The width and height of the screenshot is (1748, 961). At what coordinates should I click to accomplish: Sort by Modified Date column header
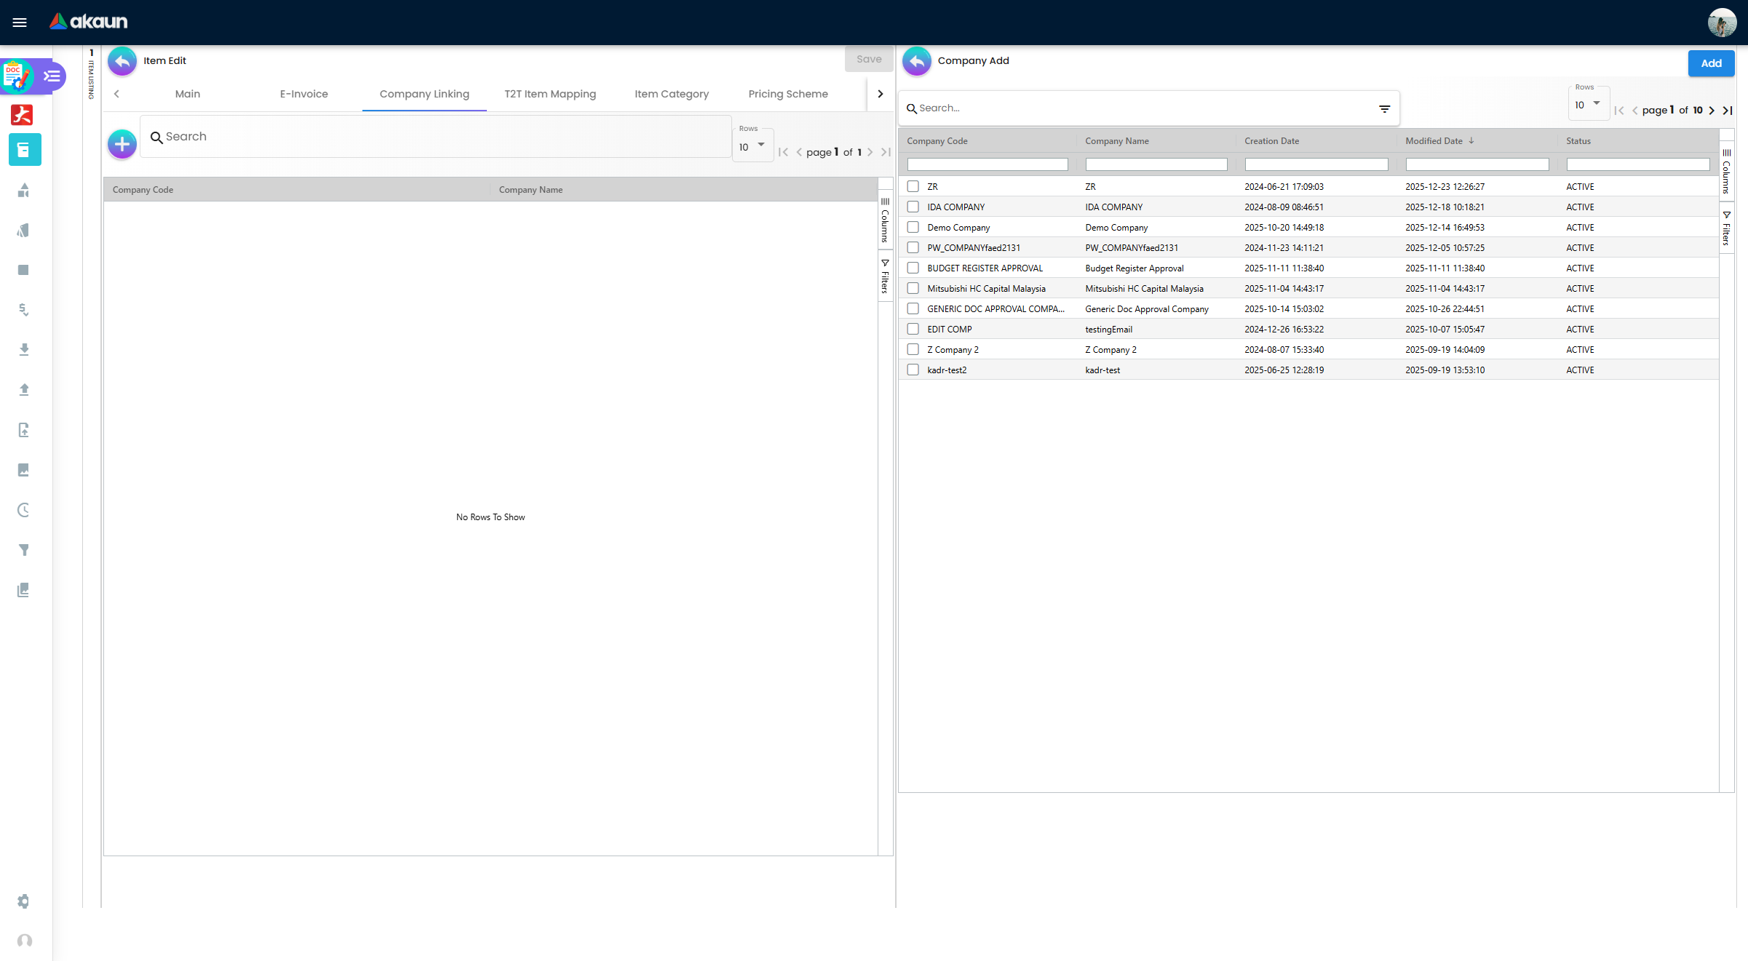[1434, 141]
